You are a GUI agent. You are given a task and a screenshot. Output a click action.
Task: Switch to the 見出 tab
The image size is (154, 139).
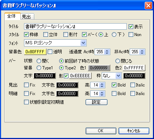28,16
